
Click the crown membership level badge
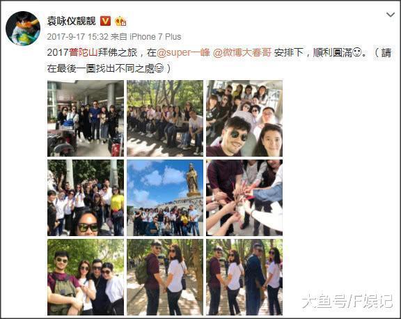(x=120, y=21)
